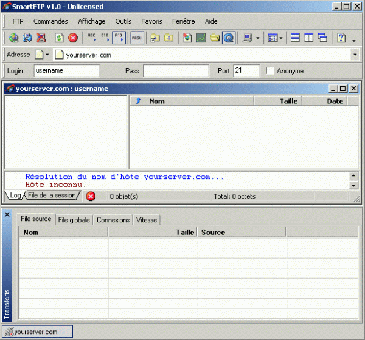Image resolution: width=365 pixels, height=340 pixels.
Task: Open the Aide menu
Action: tap(211, 21)
